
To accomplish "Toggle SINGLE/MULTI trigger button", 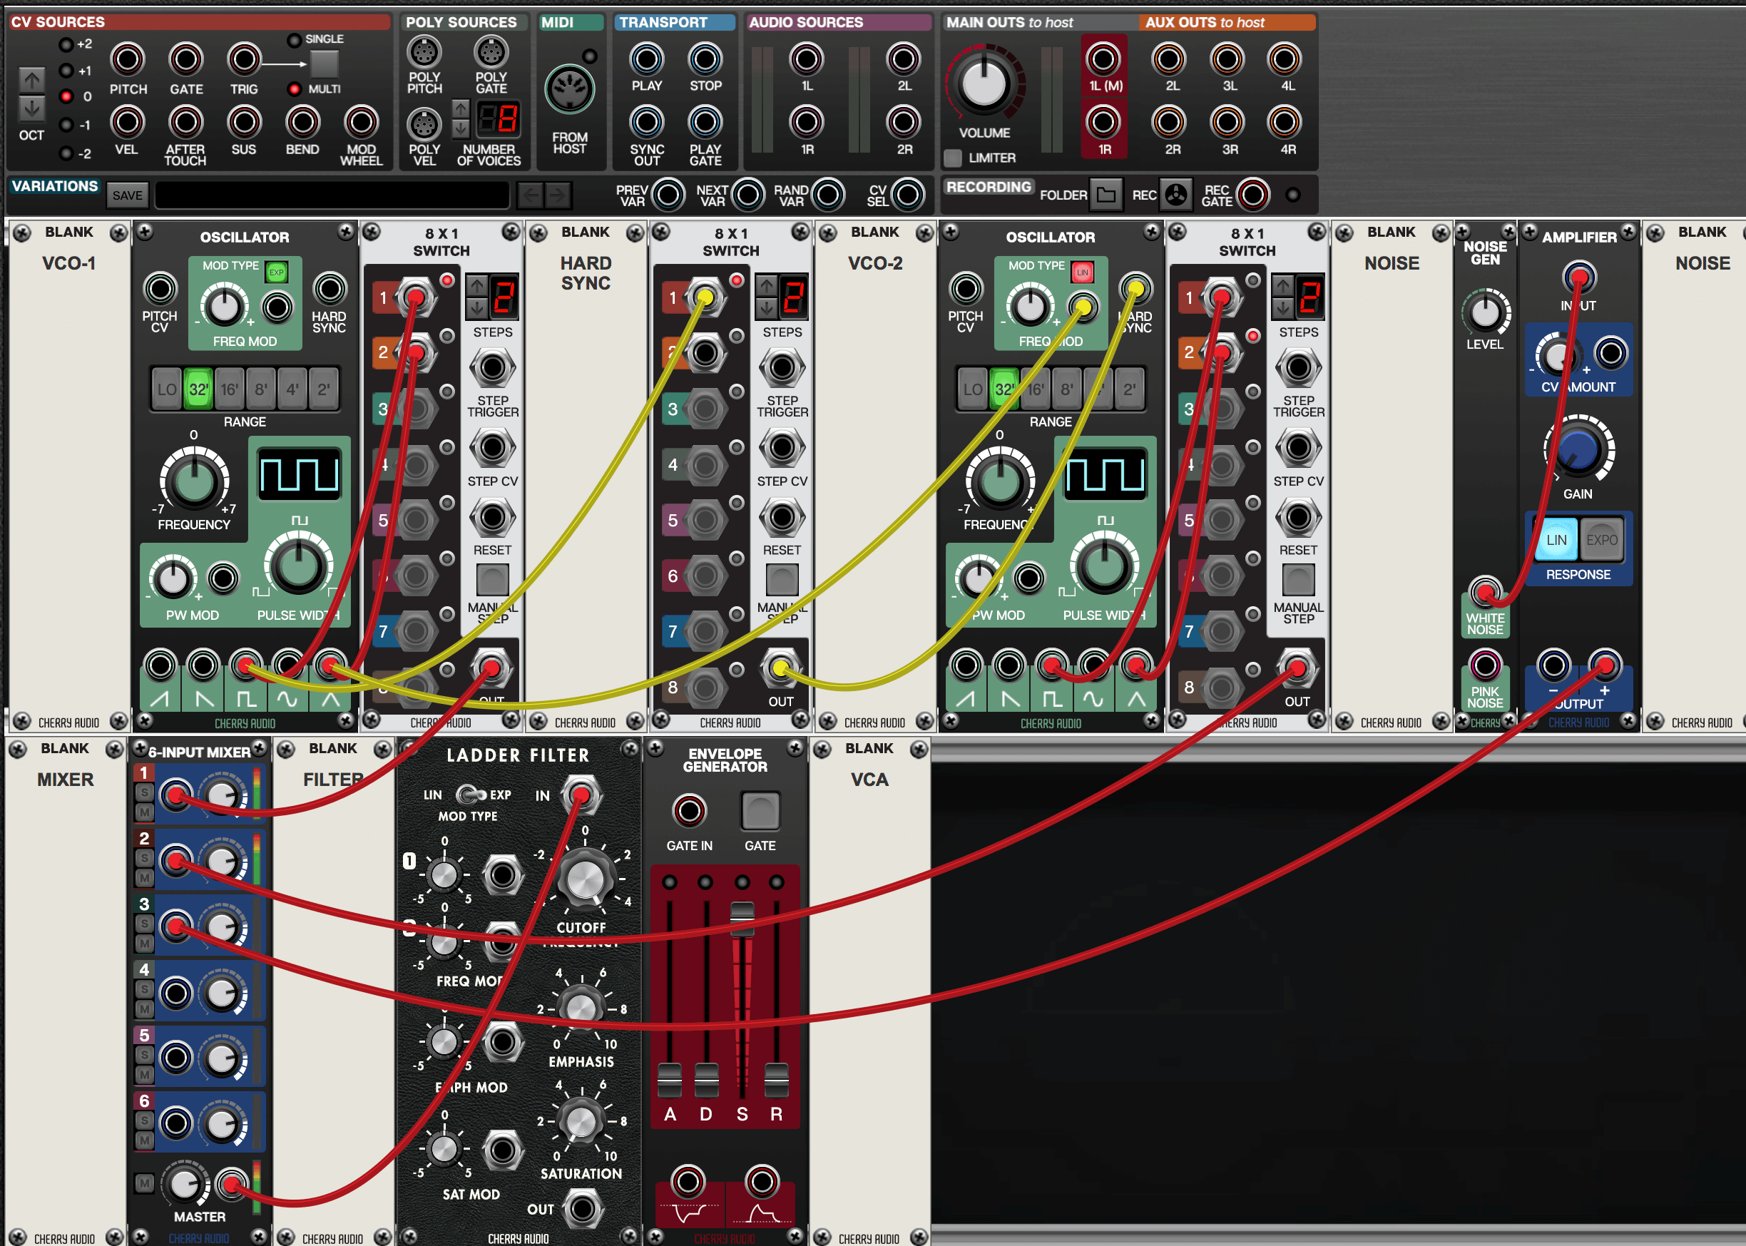I will point(324,63).
